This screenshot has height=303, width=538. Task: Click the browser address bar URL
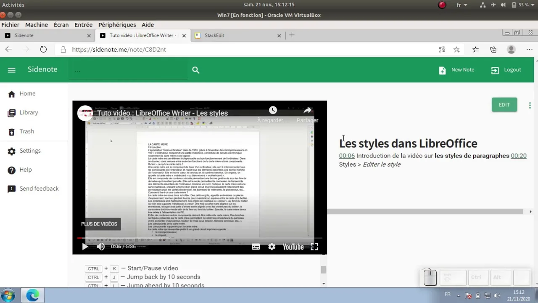pyautogui.click(x=119, y=50)
